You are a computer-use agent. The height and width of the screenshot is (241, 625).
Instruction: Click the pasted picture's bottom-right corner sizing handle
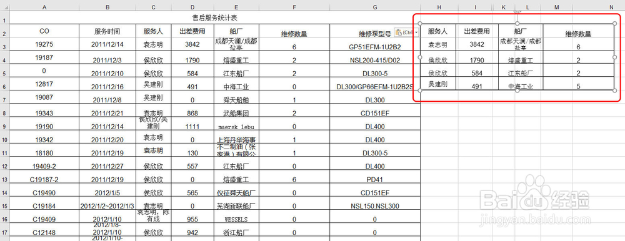[614, 91]
